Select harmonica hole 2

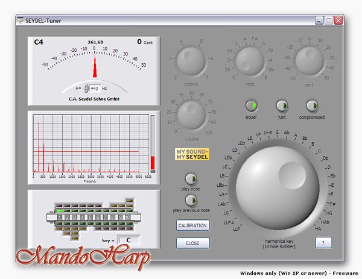67,217
